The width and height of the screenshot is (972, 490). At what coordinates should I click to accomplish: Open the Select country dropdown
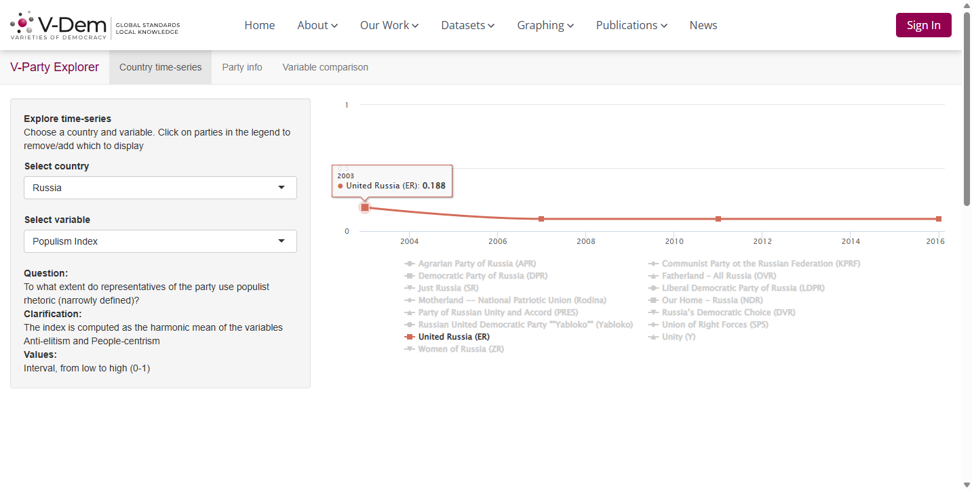pos(160,188)
